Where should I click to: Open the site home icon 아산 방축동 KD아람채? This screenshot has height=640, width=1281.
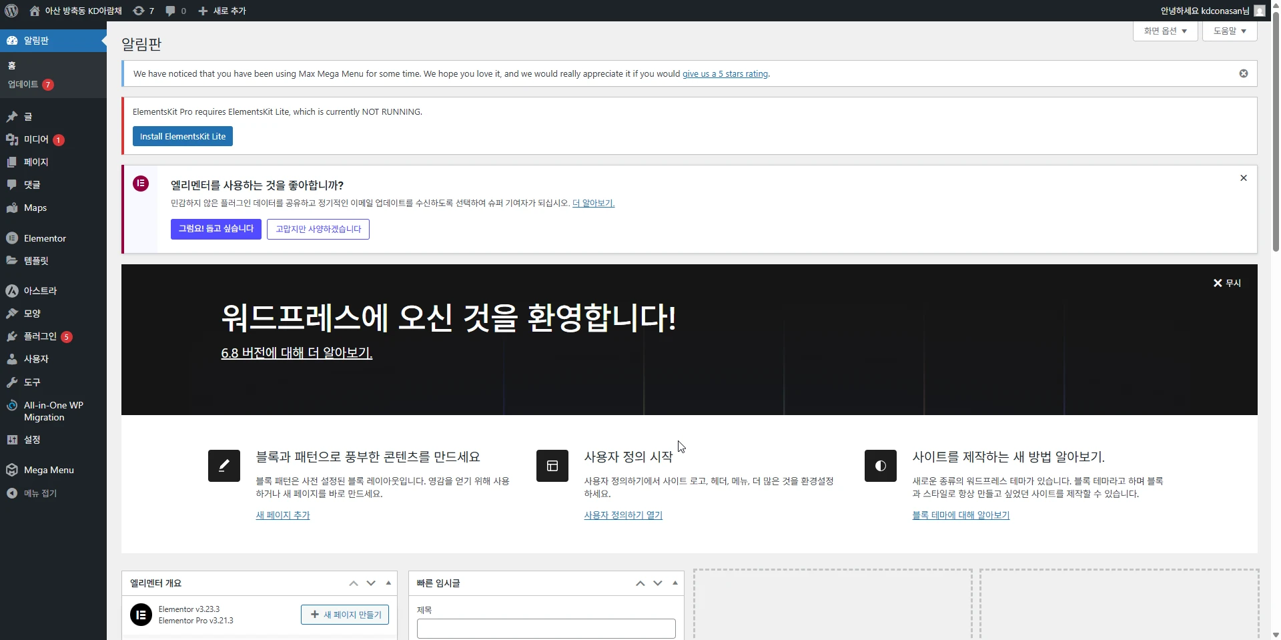[x=35, y=11]
